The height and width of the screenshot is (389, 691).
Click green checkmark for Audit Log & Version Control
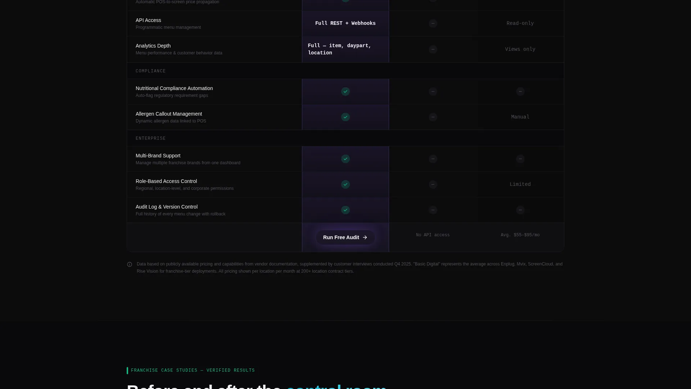(x=345, y=210)
